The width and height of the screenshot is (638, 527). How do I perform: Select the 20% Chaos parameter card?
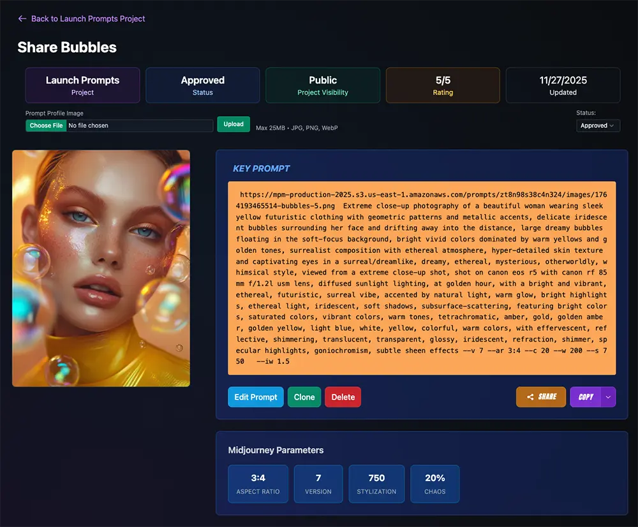pyautogui.click(x=434, y=484)
